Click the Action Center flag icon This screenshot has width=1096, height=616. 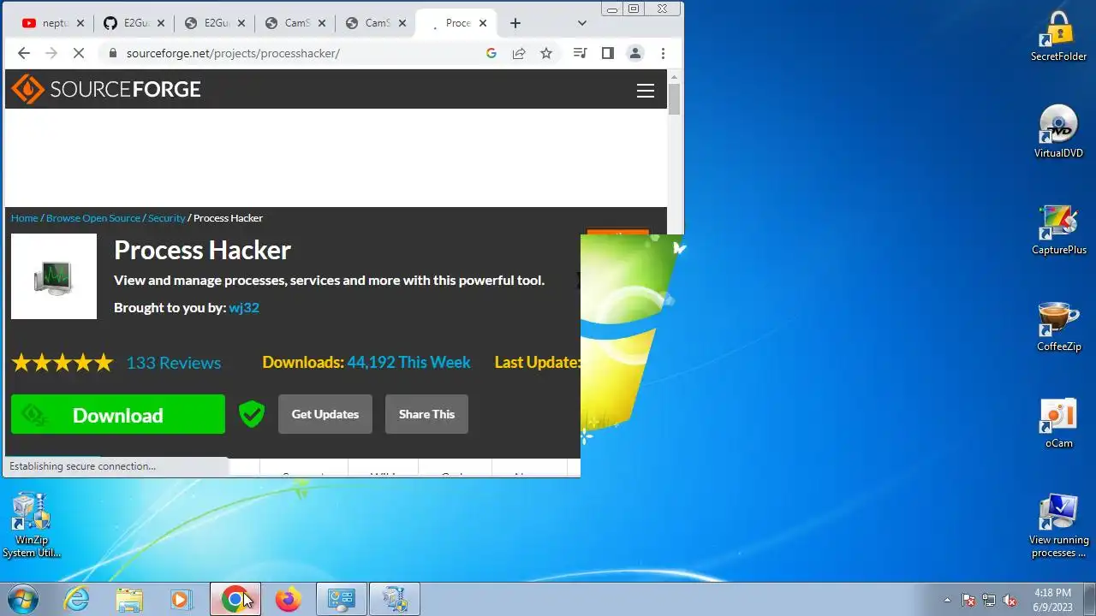coord(968,600)
